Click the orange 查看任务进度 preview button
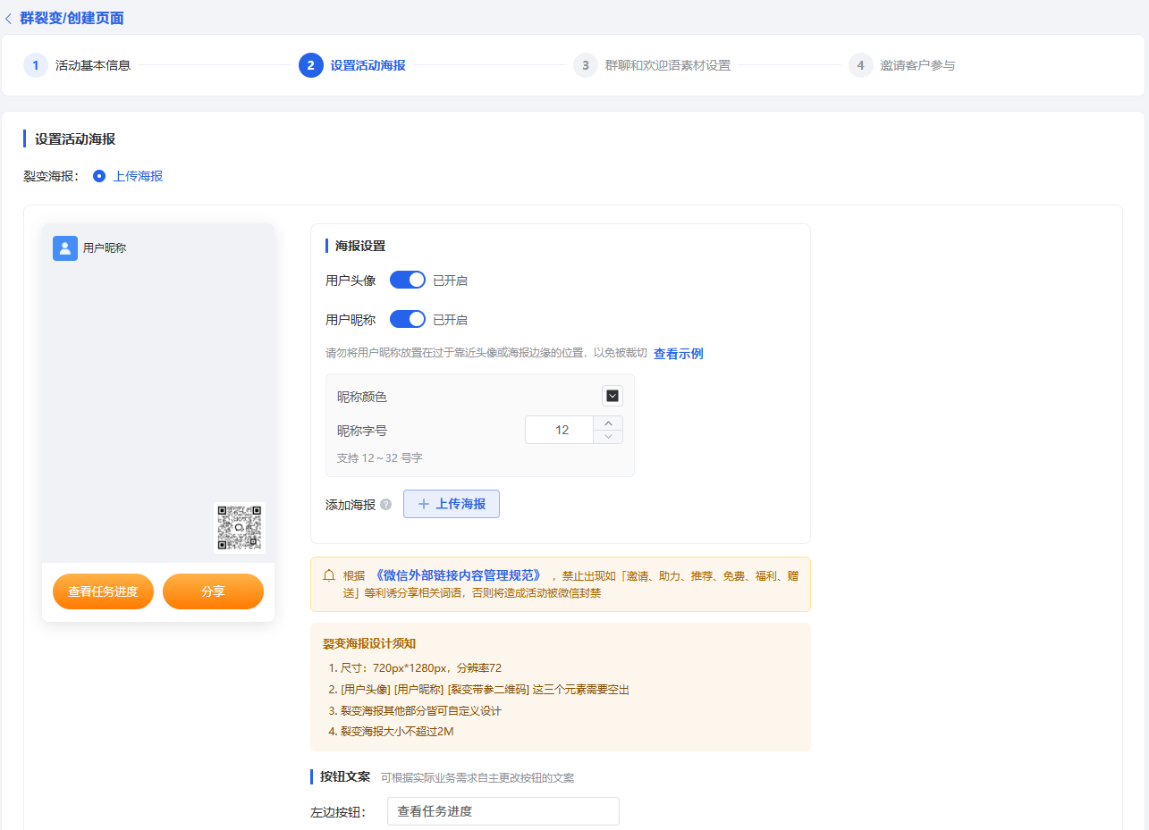 [x=103, y=591]
